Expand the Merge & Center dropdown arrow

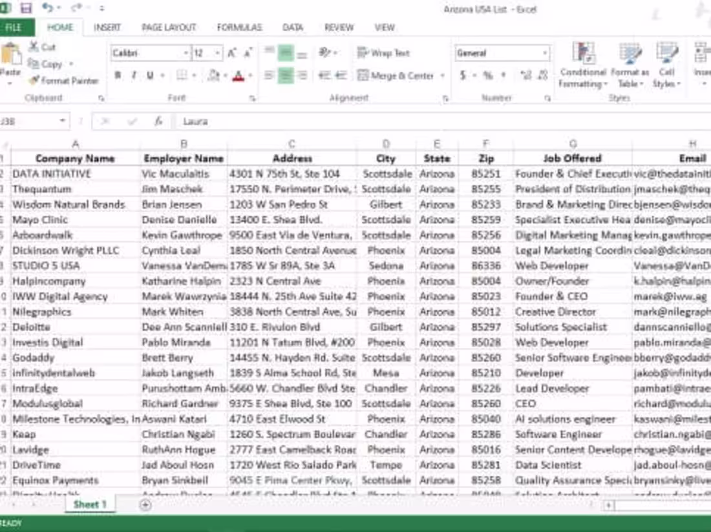pos(442,76)
